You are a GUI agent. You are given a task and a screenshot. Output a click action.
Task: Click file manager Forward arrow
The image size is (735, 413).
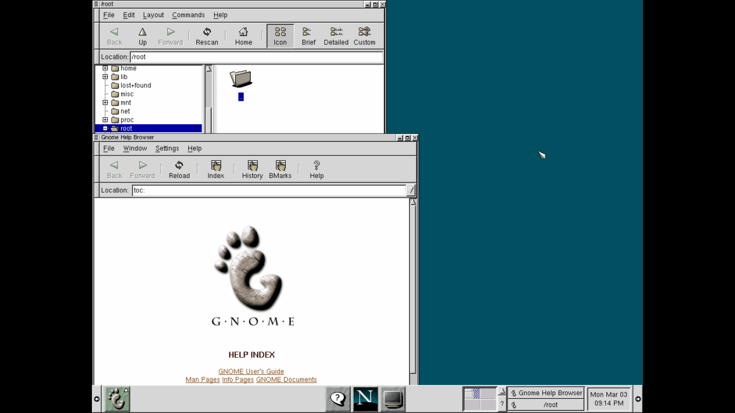click(170, 36)
